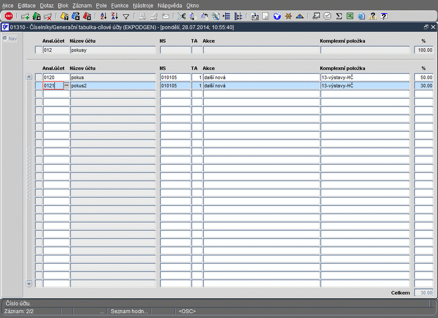Sort descending with the Z-A icon
Screen dimensions: 438x318
click(x=115, y=16)
